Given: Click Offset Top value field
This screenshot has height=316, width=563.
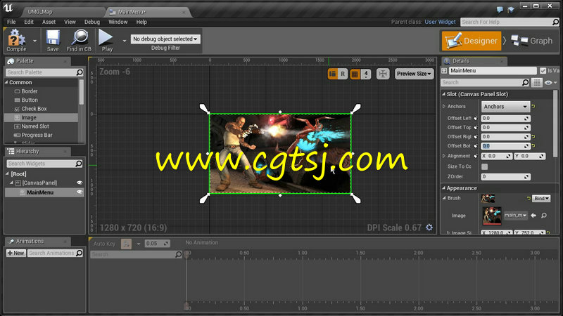Looking at the screenshot, I should 505,128.
